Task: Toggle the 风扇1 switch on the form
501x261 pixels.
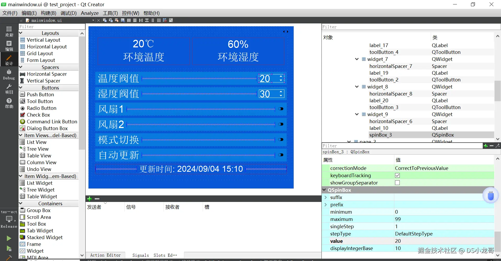Action: 281,109
